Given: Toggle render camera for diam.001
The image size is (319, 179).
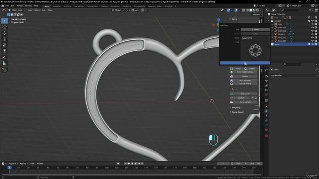Looking at the screenshot, I should click(x=316, y=28).
